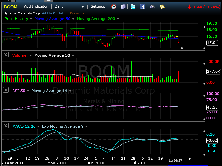222x166 pixels.
Task: Click the 15.04 current price label
Action: (x=213, y=43)
